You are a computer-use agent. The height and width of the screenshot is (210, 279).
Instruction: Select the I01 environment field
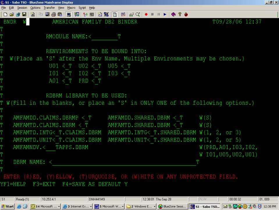[67, 74]
